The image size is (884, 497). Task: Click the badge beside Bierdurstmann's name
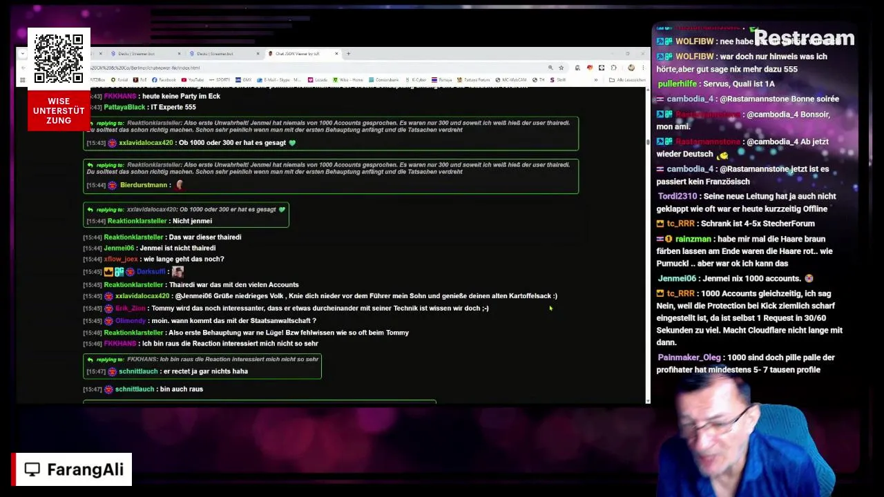click(112, 185)
